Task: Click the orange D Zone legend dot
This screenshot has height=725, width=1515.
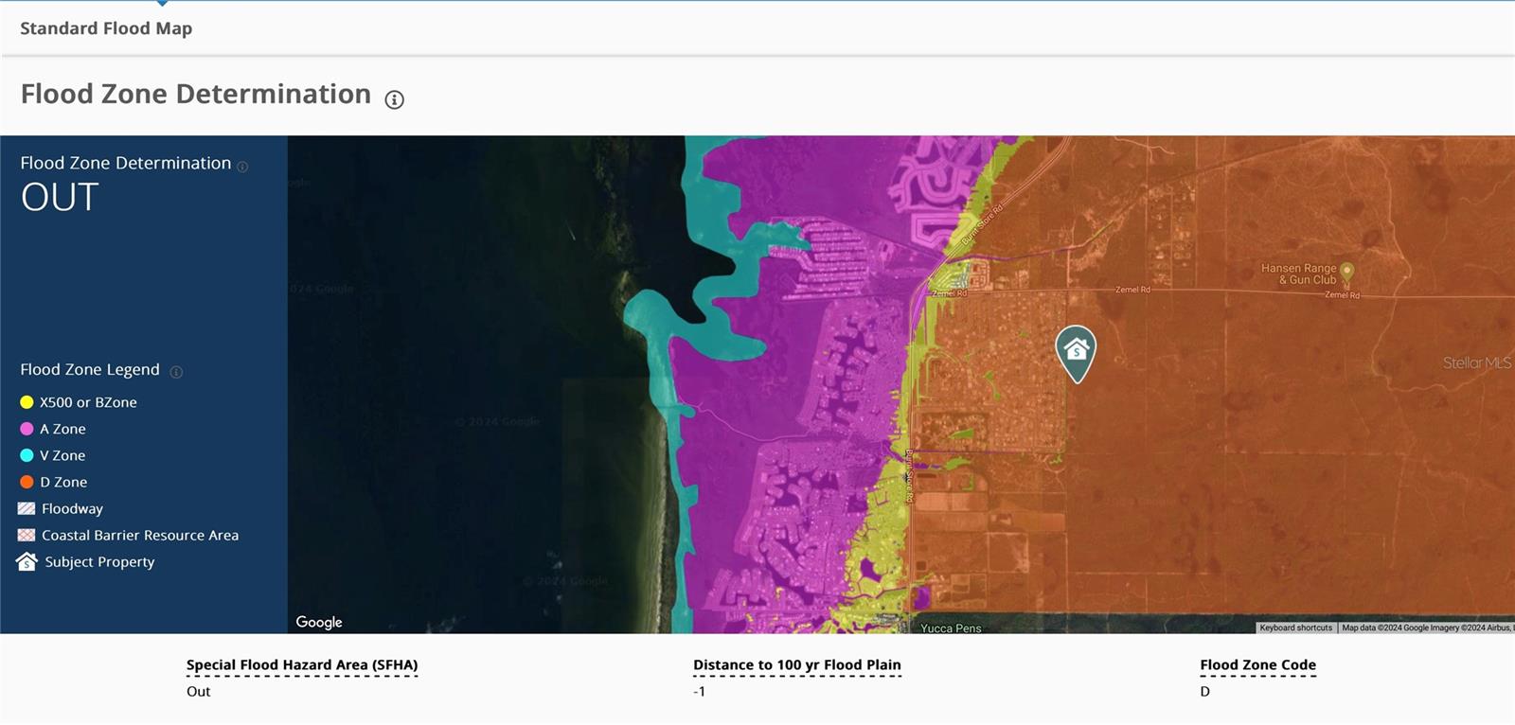Action: pos(27,482)
